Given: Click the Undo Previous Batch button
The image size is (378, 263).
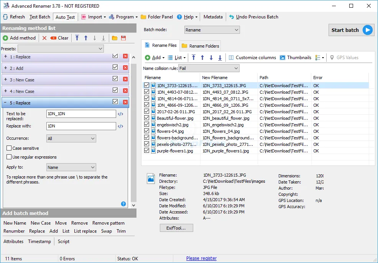Looking at the screenshot, I should click(254, 17).
